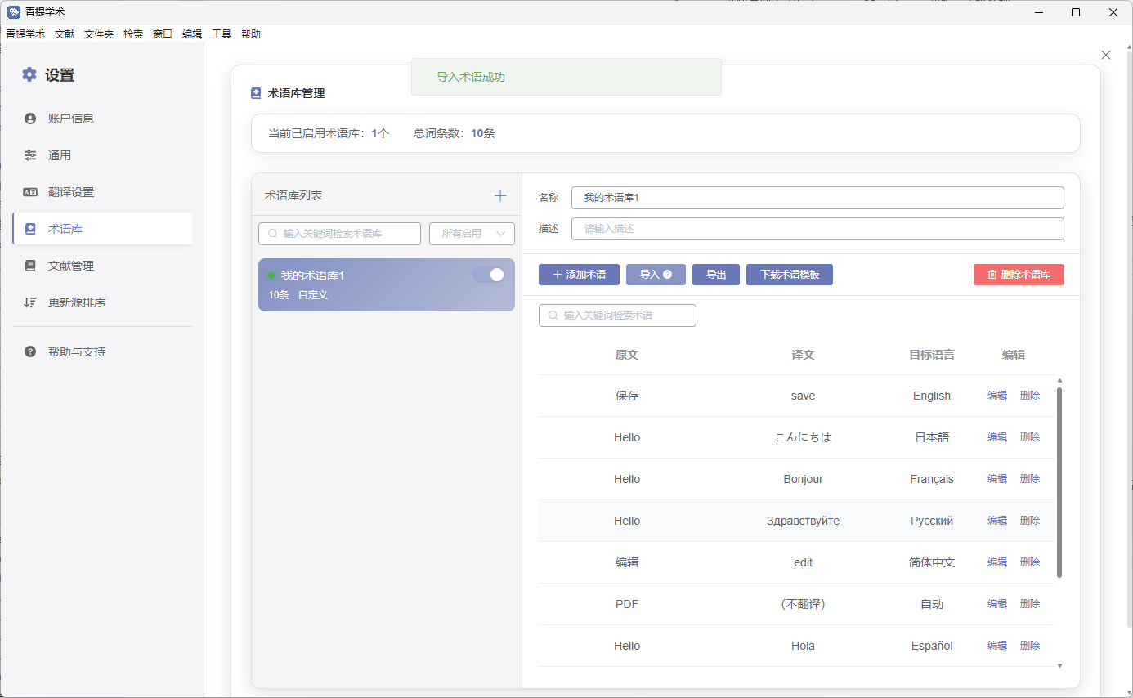1133x698 pixels.
Task: Click the red 删除术语库 button
Action: [x=1019, y=275]
